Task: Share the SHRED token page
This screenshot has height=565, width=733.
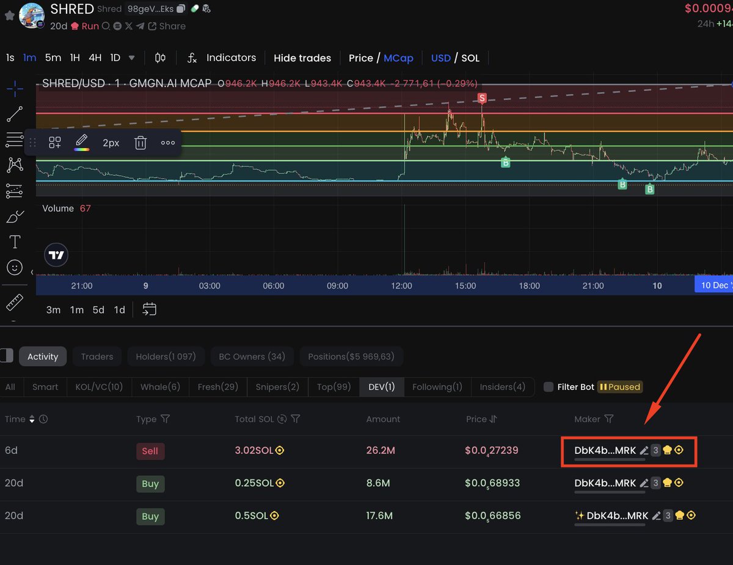Action: [167, 26]
